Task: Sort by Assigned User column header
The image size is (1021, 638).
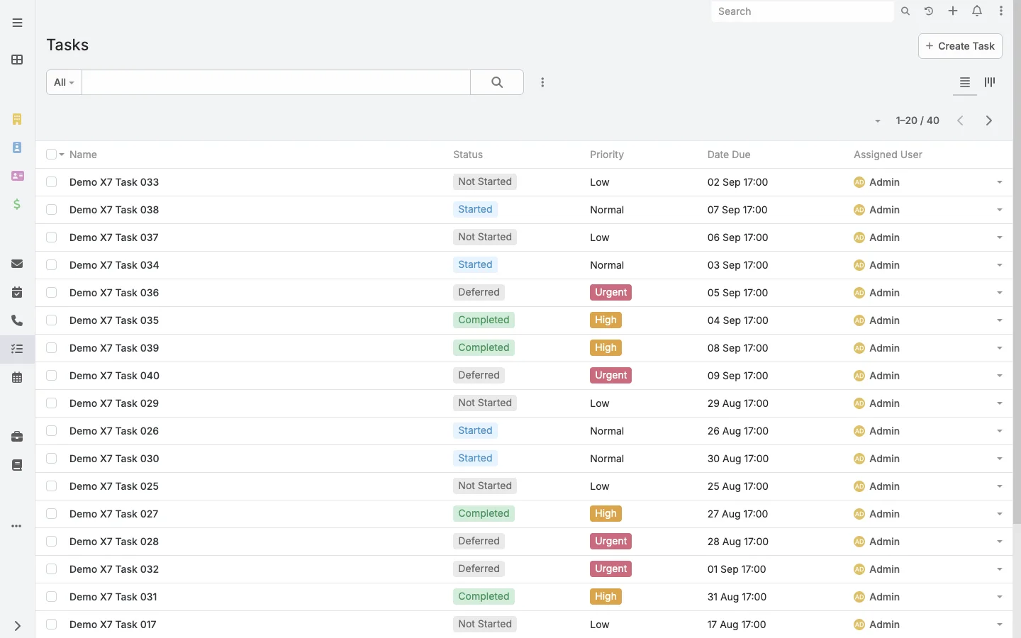Action: click(888, 155)
